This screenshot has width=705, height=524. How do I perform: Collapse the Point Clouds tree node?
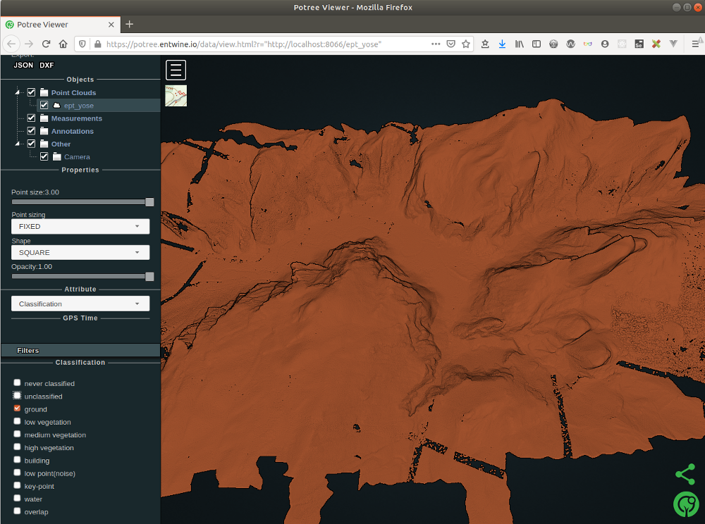click(18, 92)
